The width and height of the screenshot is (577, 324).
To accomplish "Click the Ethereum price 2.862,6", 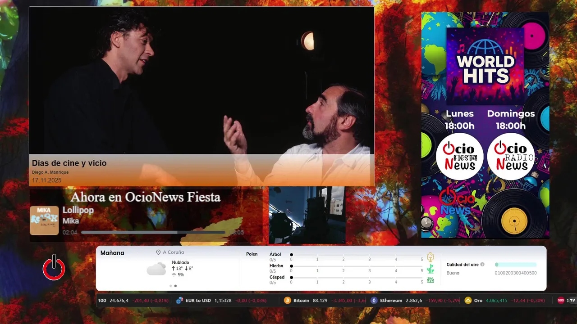I will pyautogui.click(x=414, y=301).
